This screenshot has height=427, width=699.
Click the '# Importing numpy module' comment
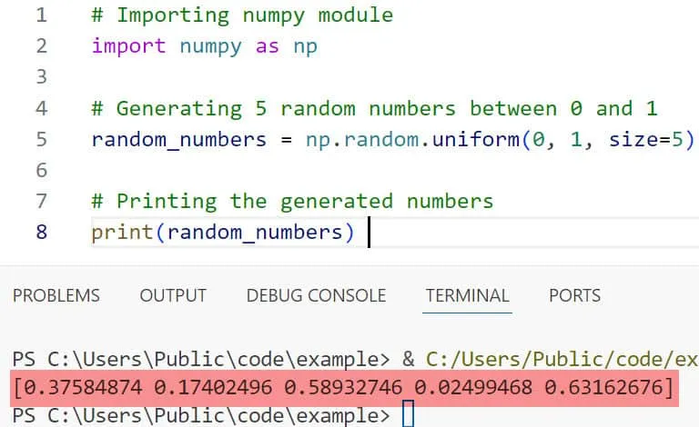(242, 15)
